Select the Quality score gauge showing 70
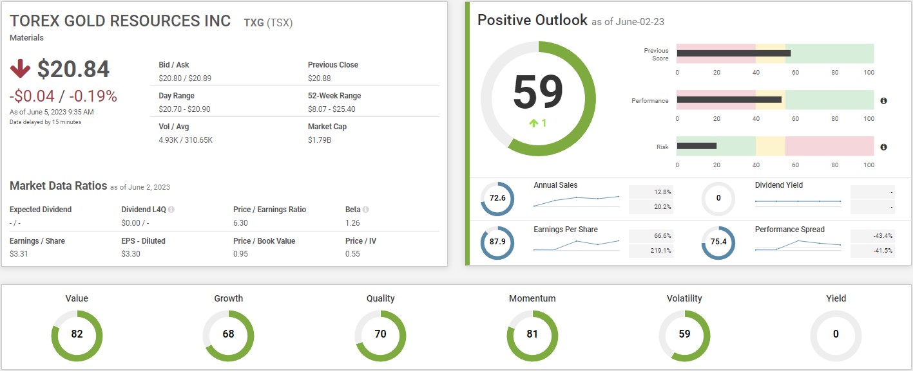The height and width of the screenshot is (371, 913). (x=380, y=335)
